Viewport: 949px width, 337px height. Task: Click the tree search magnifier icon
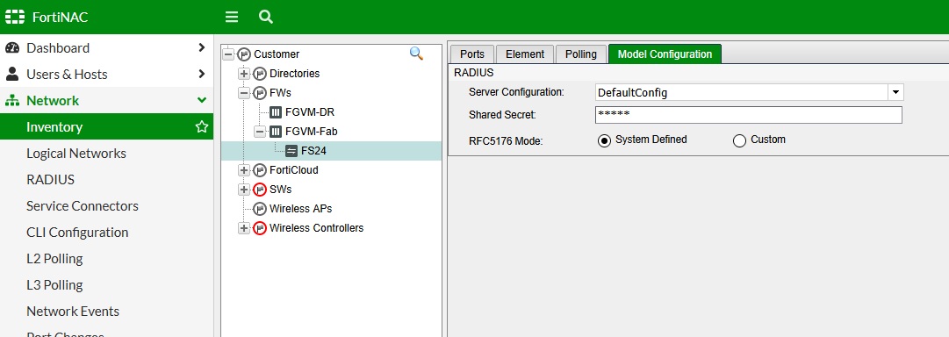coord(416,54)
